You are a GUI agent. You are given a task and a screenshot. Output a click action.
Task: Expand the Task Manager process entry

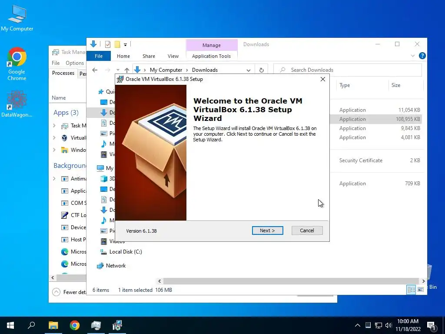(54, 125)
